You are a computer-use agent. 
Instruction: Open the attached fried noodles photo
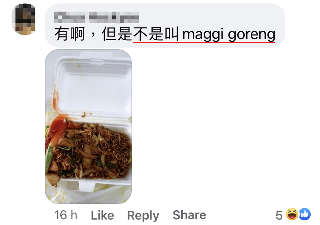click(x=88, y=127)
